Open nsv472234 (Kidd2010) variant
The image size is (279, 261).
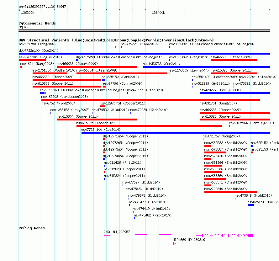(149, 110)
